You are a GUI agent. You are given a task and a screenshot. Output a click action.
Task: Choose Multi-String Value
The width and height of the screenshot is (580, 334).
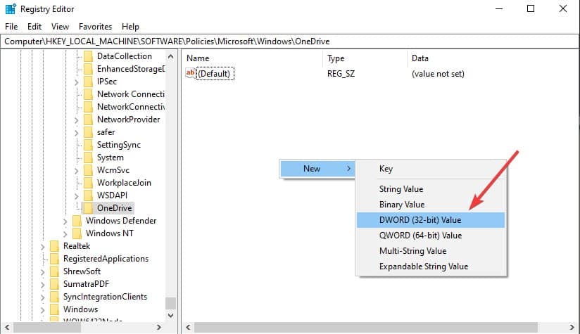point(431,251)
